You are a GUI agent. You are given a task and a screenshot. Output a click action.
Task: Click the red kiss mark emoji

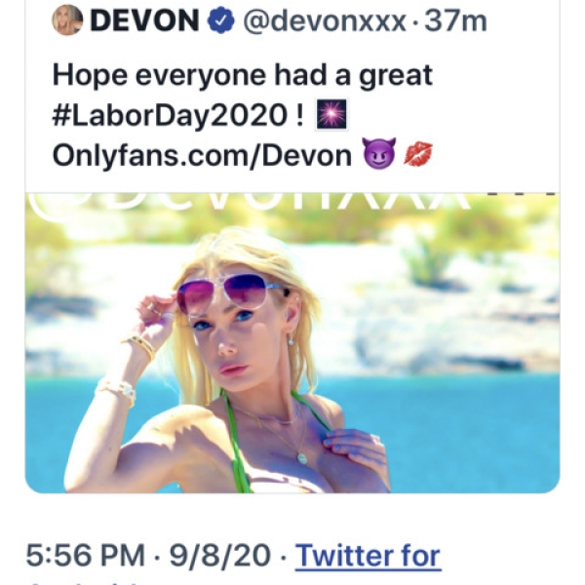418,153
